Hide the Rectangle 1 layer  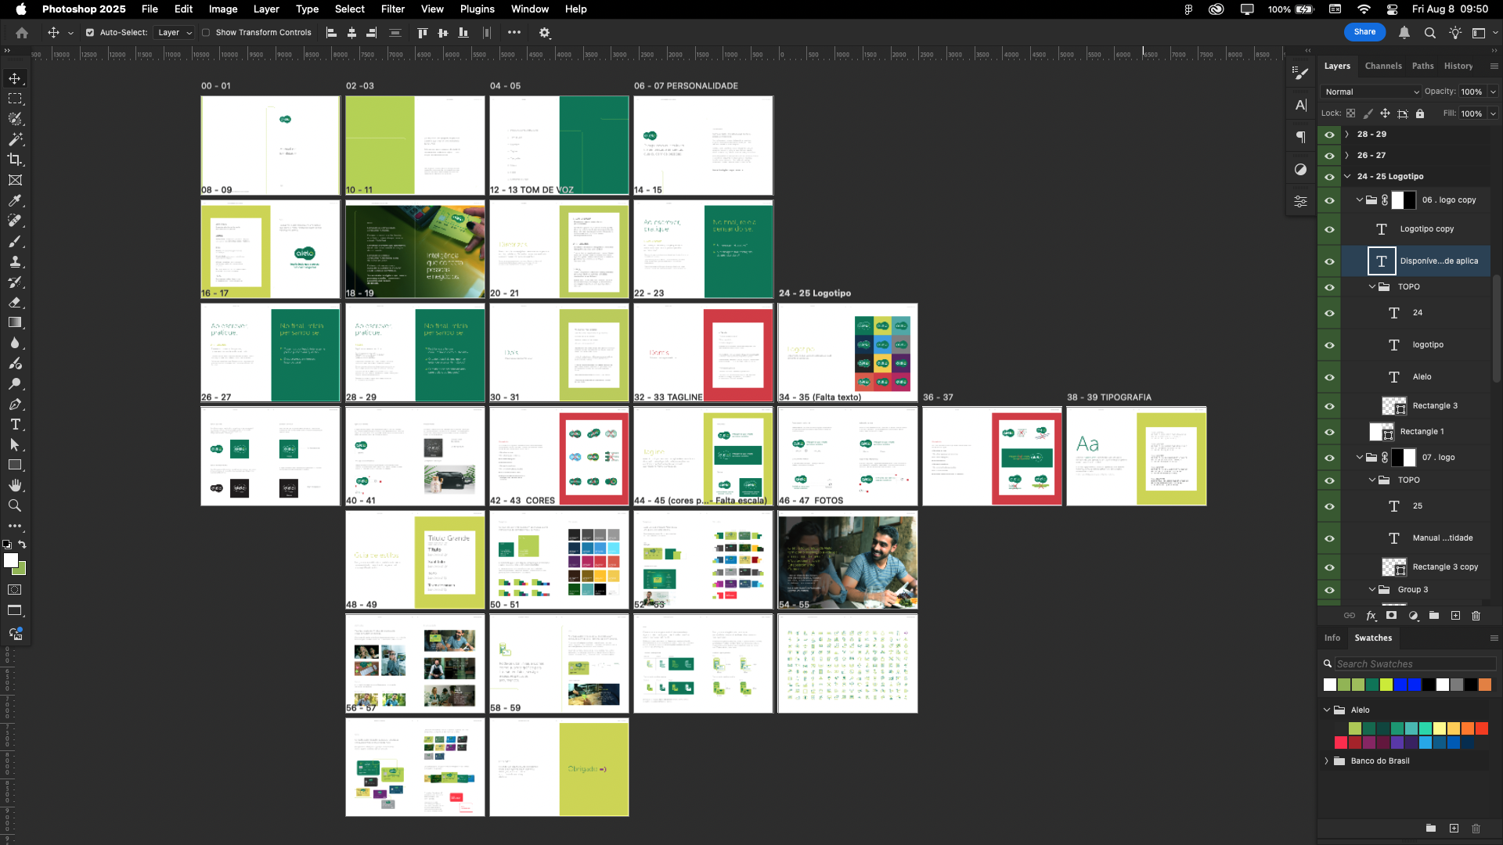pyautogui.click(x=1329, y=432)
